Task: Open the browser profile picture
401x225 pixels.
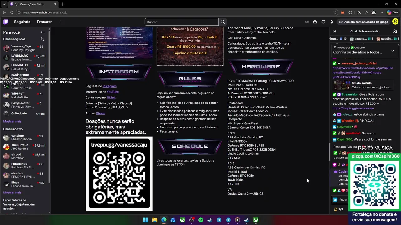Action: point(374,12)
